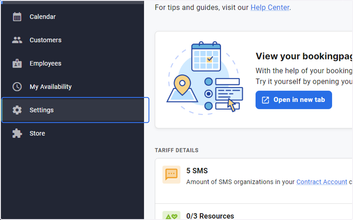Go to the Customers section

pos(73,40)
